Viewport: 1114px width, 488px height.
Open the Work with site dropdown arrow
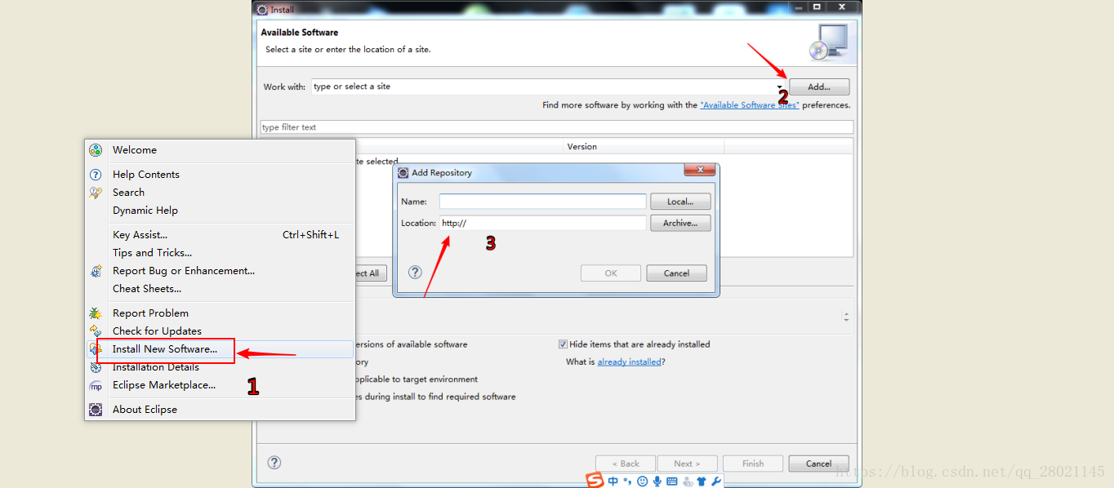(x=780, y=87)
